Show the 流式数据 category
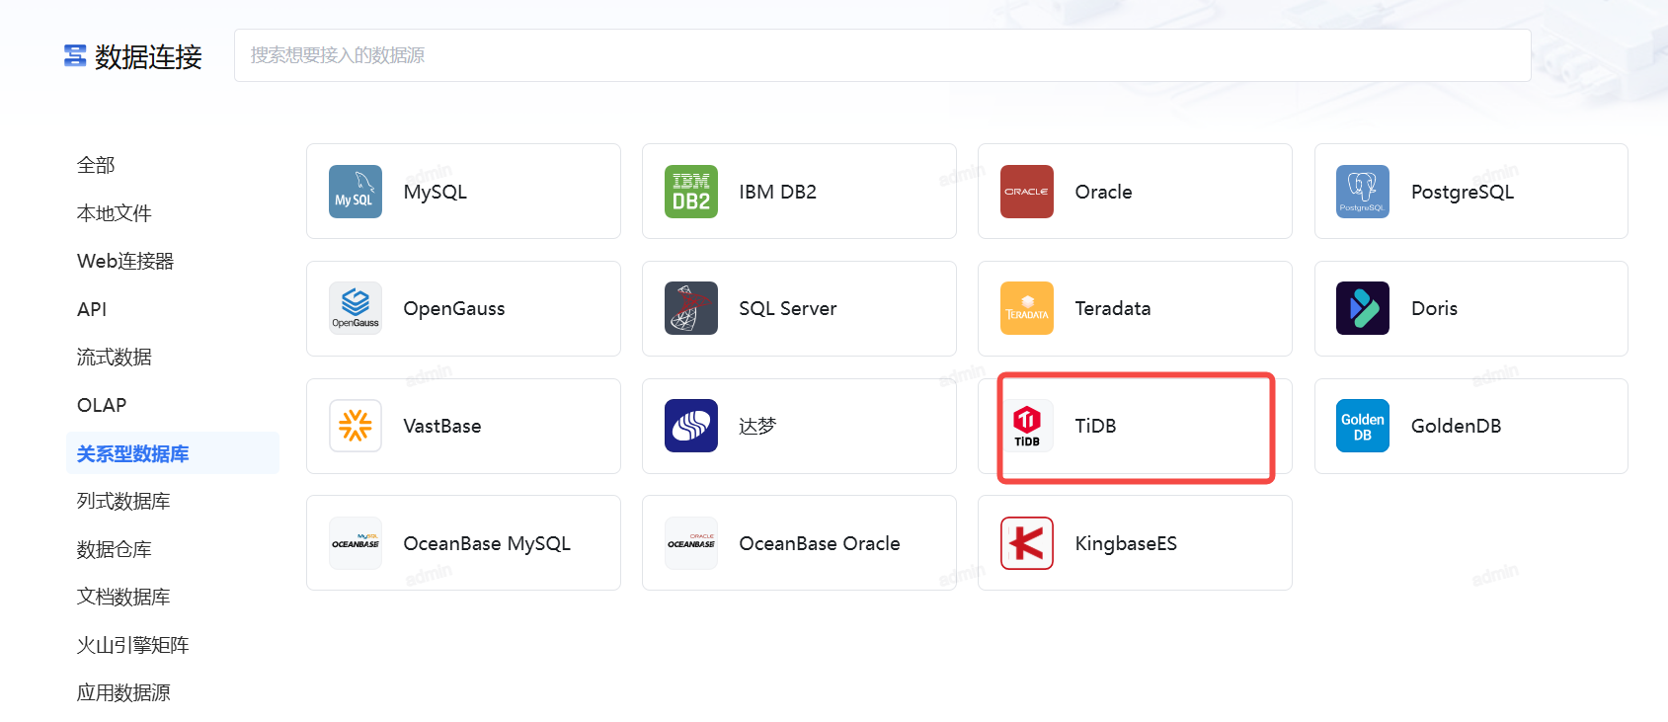Screen dimensions: 1668x722 pyautogui.click(x=115, y=357)
